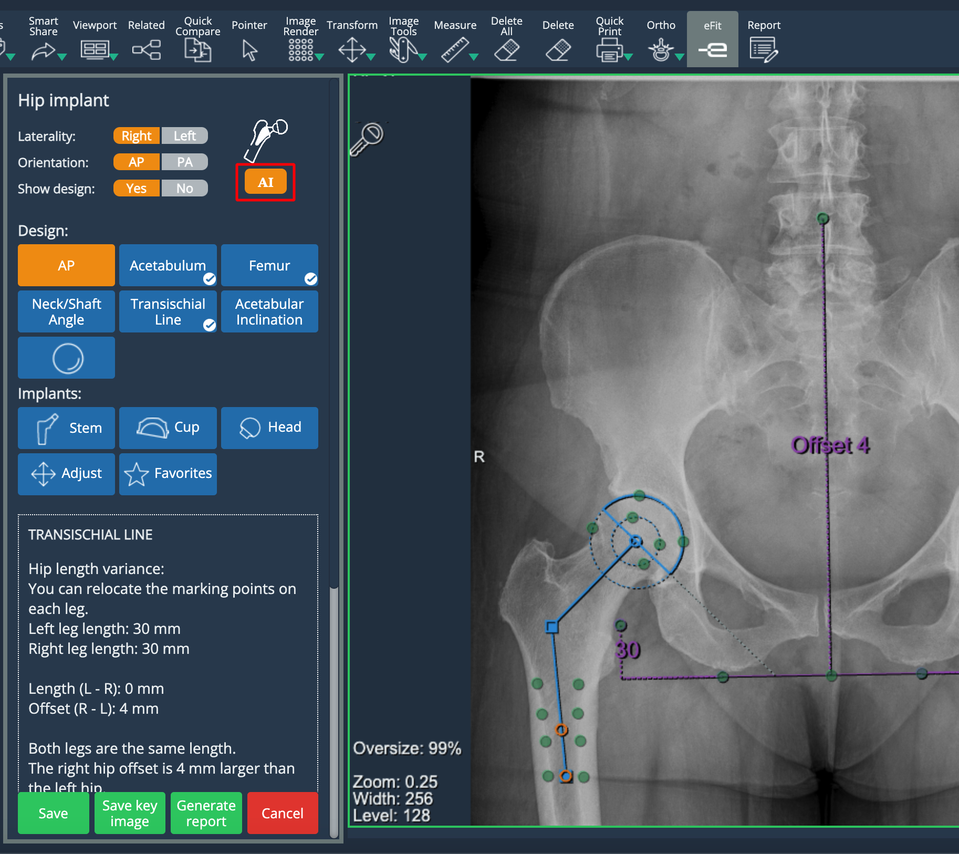This screenshot has height=854, width=959.
Task: Select the Pointer tool icon
Action: click(x=249, y=50)
